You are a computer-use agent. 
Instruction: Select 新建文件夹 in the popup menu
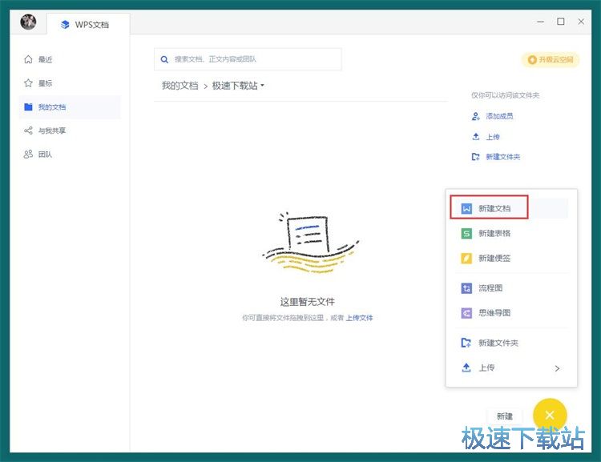[x=498, y=343]
